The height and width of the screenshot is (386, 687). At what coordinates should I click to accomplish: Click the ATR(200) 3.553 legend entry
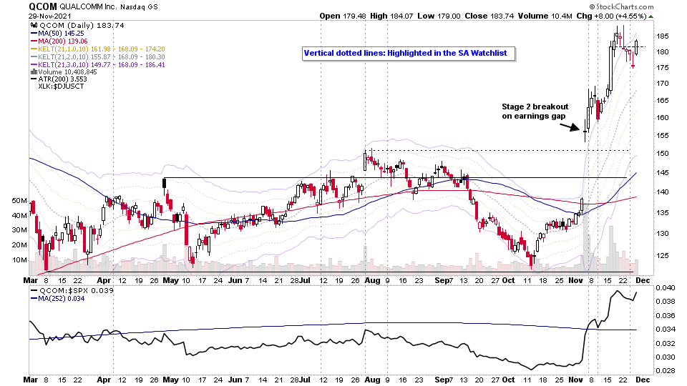(59, 79)
